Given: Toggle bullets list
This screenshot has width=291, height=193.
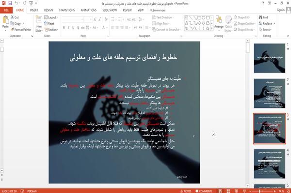Looking at the screenshot, I should tap(113, 19).
